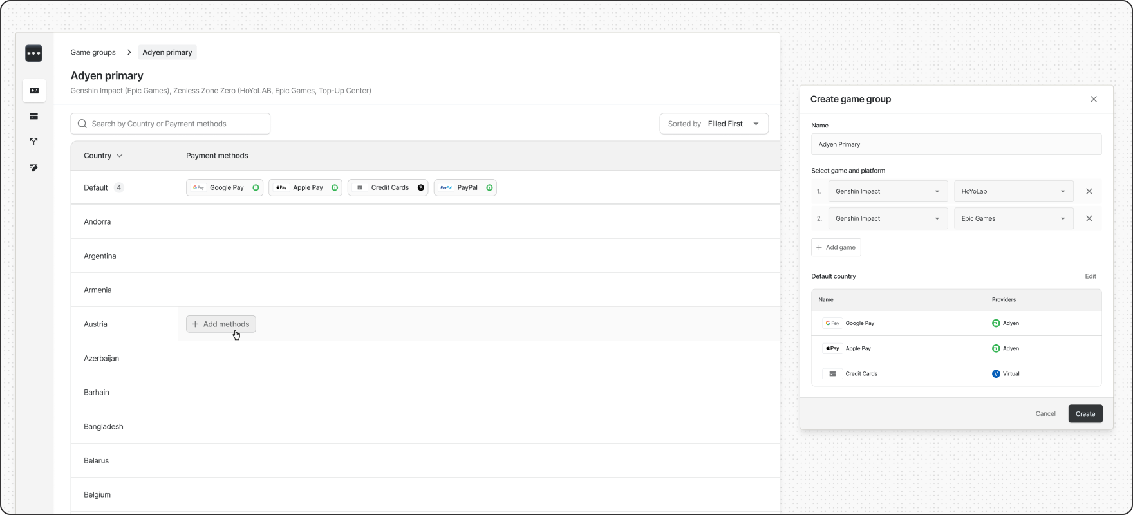The image size is (1133, 515).
Task: Click the Apple Pay logo in Default row
Action: pyautogui.click(x=281, y=187)
